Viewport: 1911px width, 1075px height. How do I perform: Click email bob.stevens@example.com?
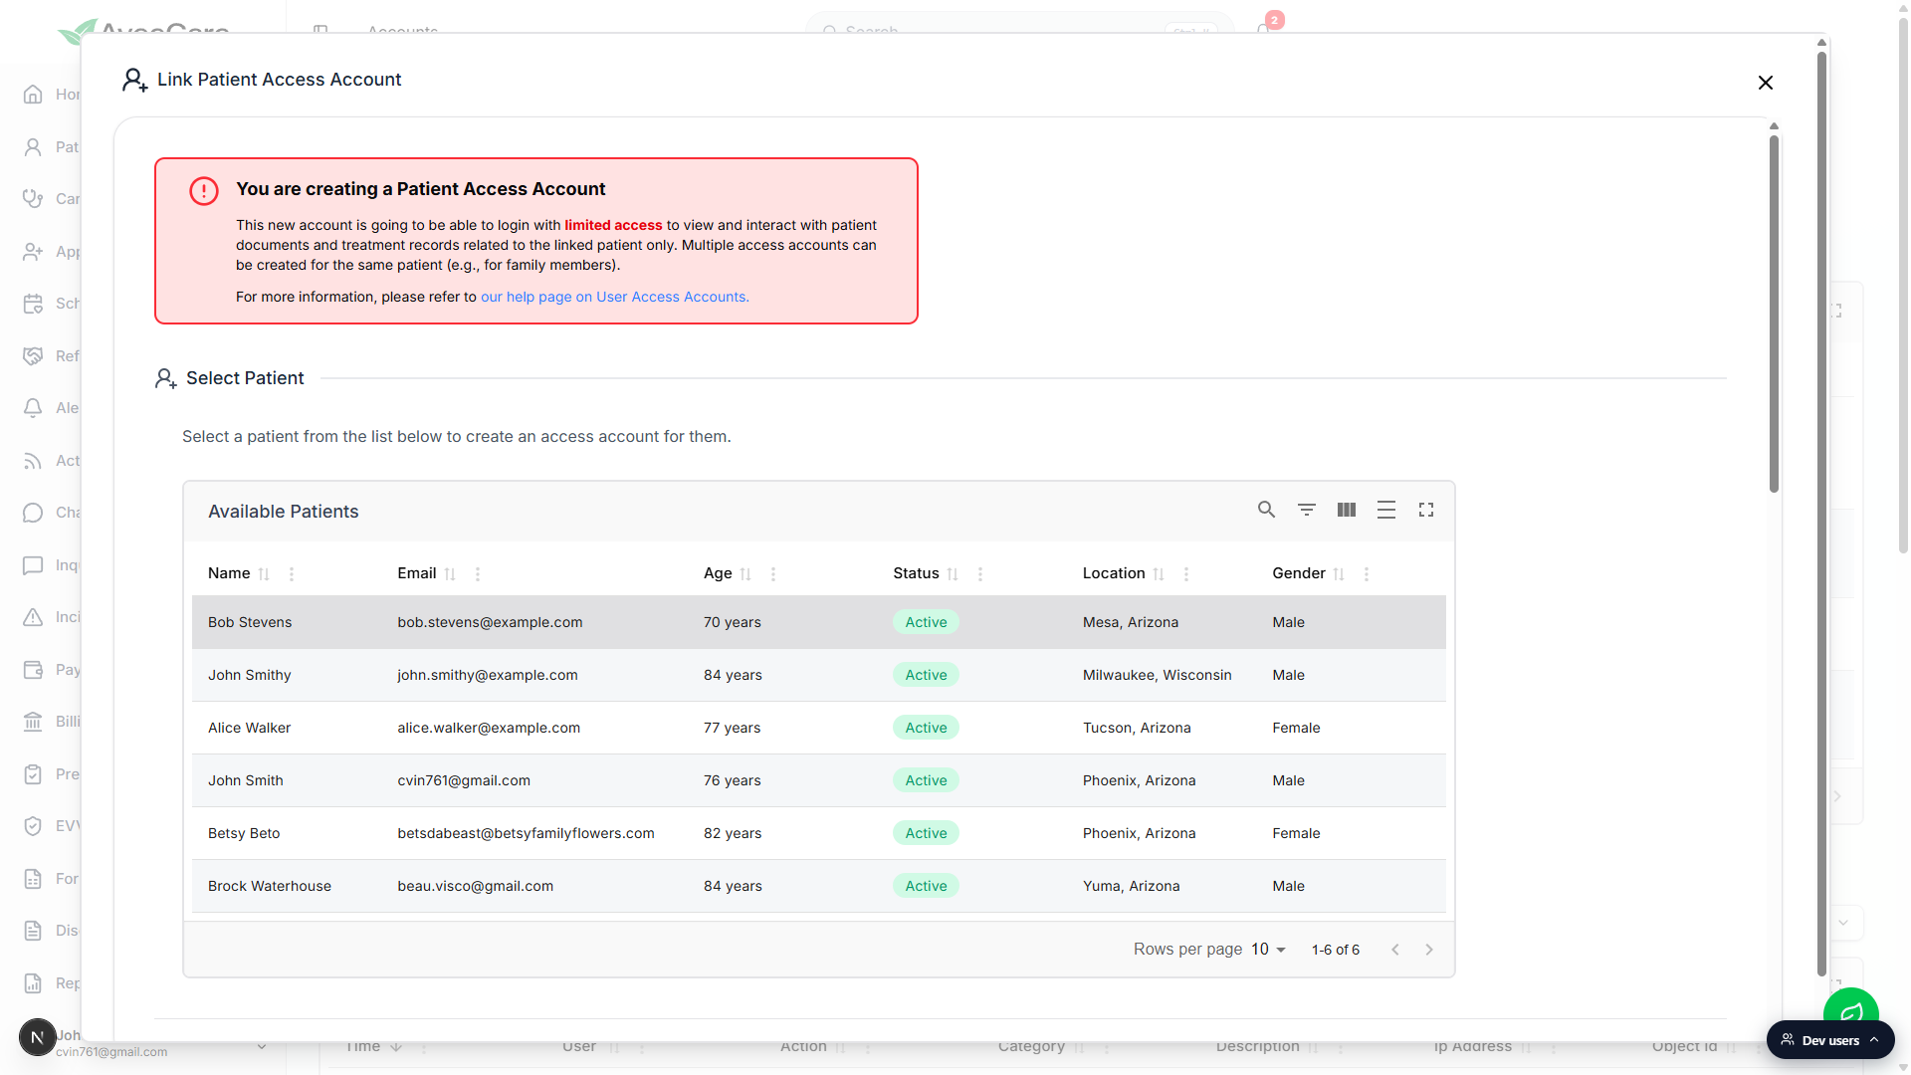490,622
